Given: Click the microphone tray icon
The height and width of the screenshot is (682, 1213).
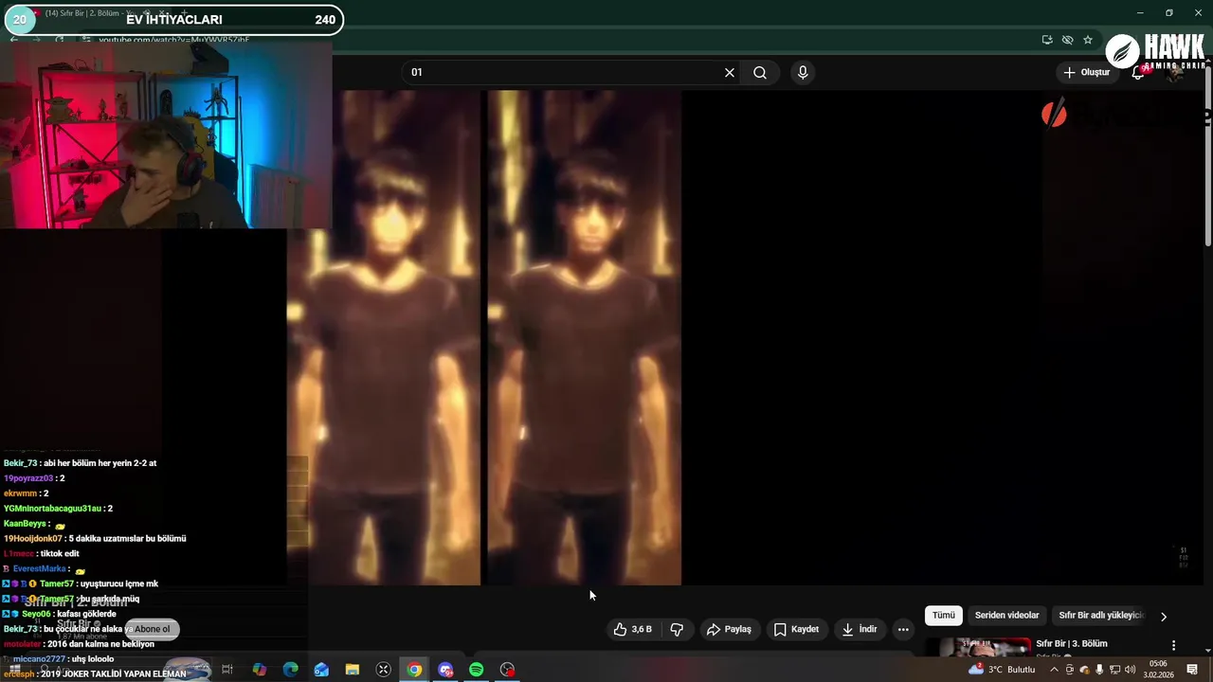Looking at the screenshot, I should coord(1099,670).
